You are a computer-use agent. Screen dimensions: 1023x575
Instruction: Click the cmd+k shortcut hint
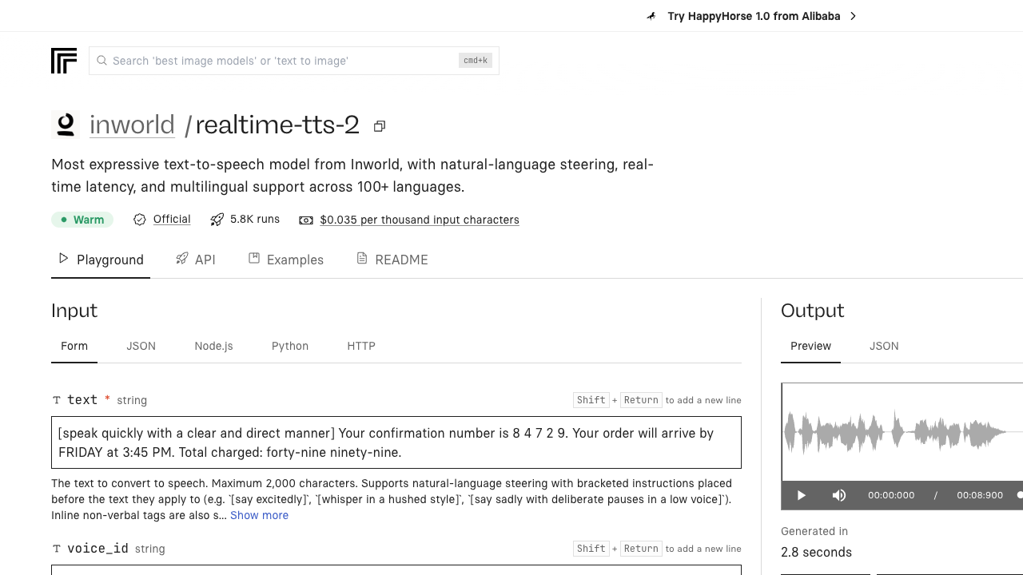click(476, 61)
